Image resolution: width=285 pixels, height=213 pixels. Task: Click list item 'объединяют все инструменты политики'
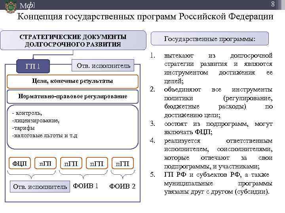tap(218, 102)
